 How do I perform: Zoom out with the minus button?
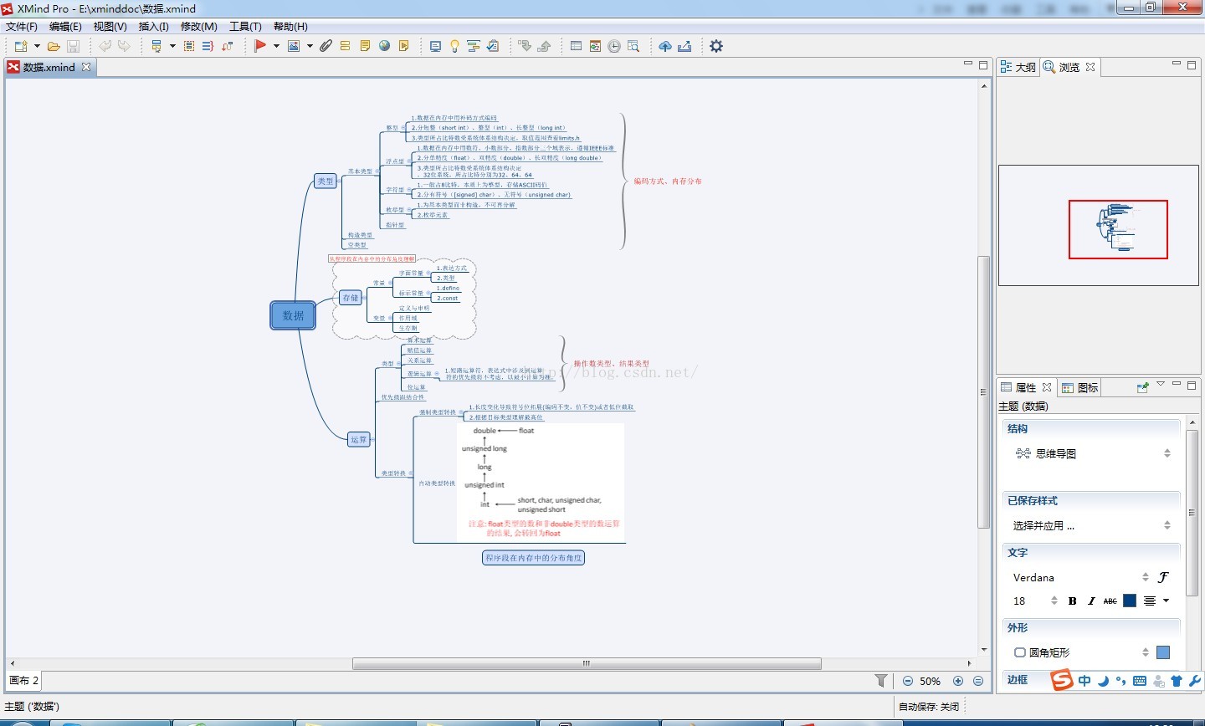(x=908, y=681)
